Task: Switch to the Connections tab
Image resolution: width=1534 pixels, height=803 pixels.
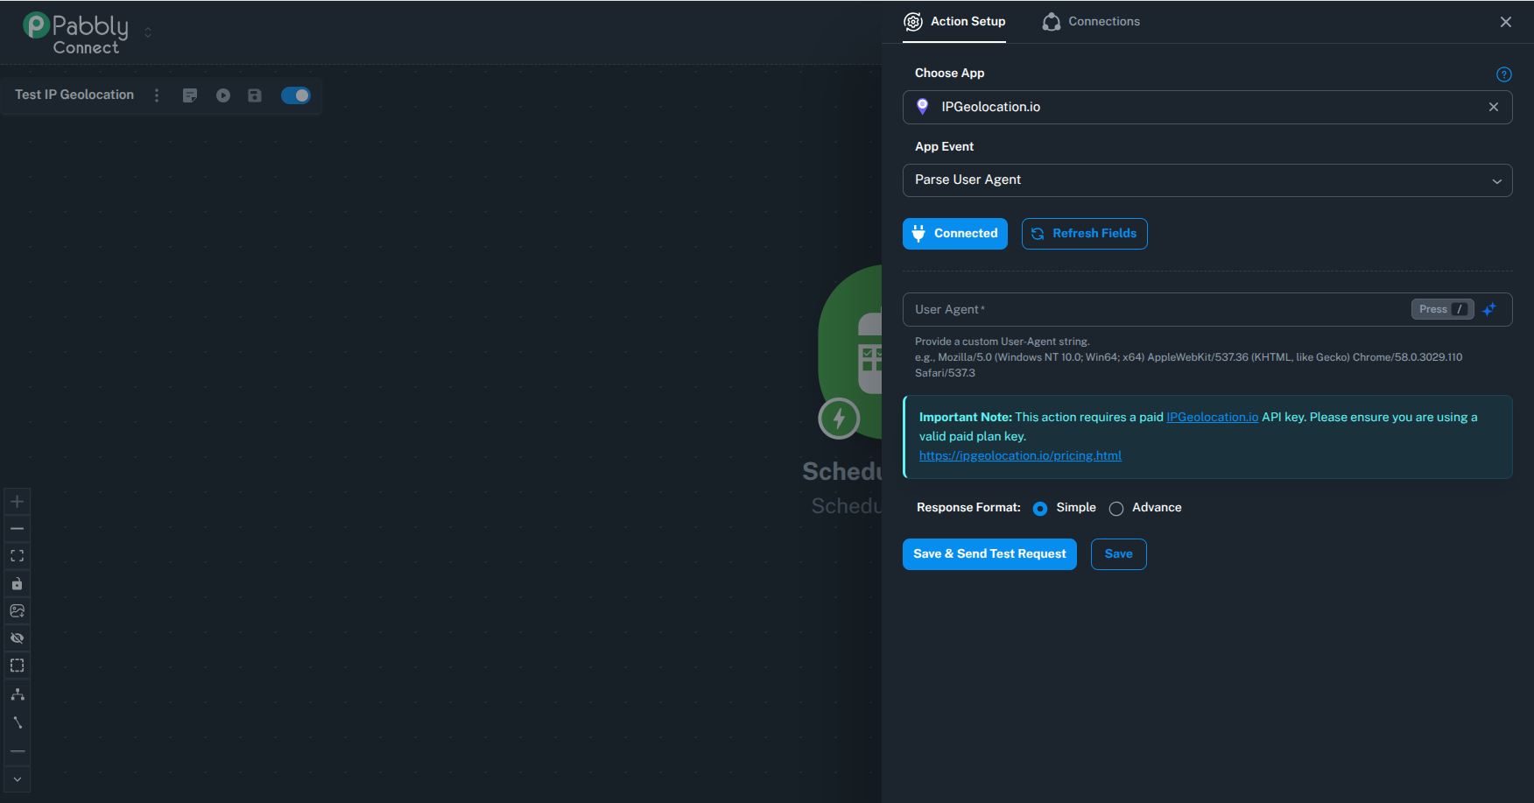Action: pyautogui.click(x=1091, y=22)
